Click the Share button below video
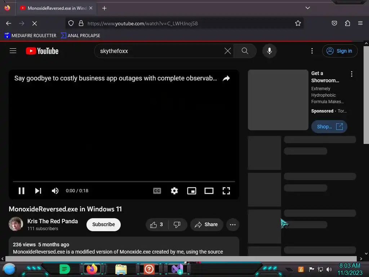 (x=206, y=224)
